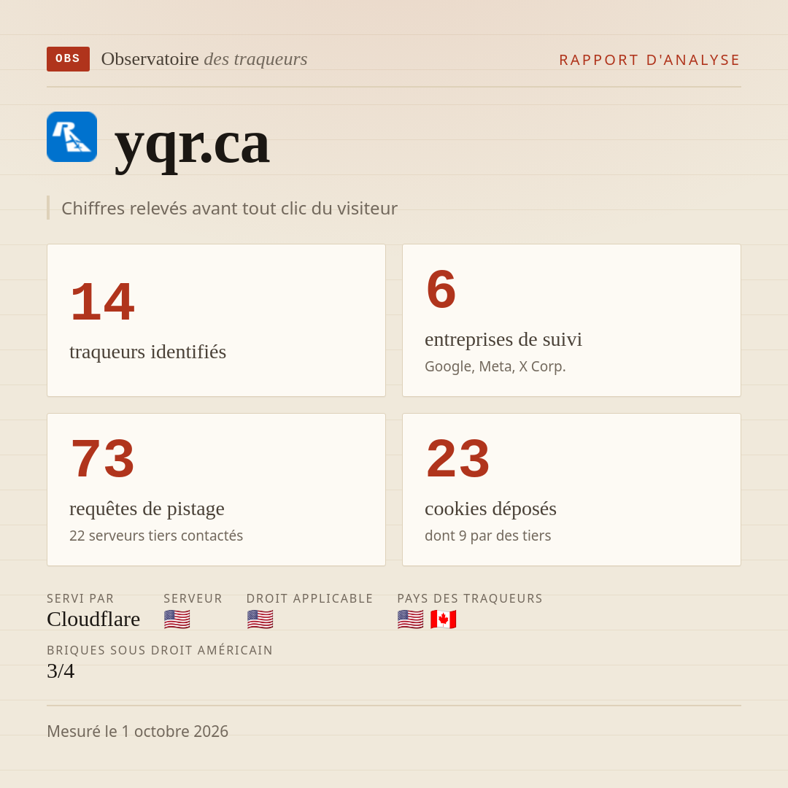Screen dimensions: 788x788
Task: Click the "Servi par" heading
Action: 80,598
